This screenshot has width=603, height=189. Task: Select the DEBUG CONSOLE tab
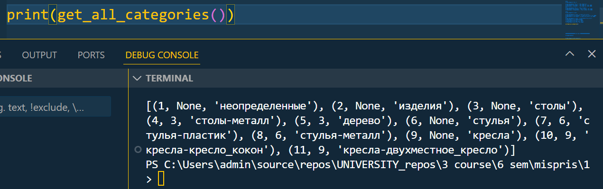pos(162,55)
